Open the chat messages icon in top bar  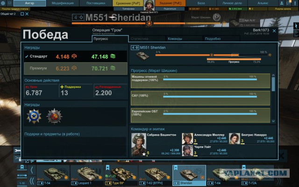click(288, 3)
